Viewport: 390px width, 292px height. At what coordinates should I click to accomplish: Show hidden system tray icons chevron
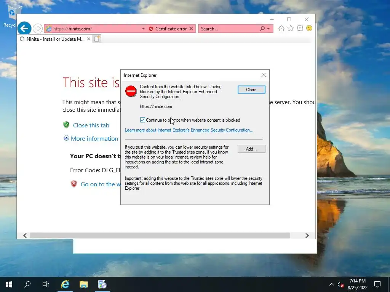pos(332,284)
